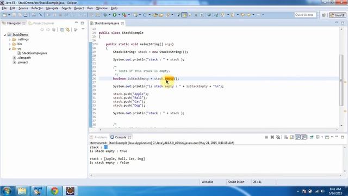Viewport: 348px width, 196px height.
Task: Maximize the editor area
Action: [343, 23]
